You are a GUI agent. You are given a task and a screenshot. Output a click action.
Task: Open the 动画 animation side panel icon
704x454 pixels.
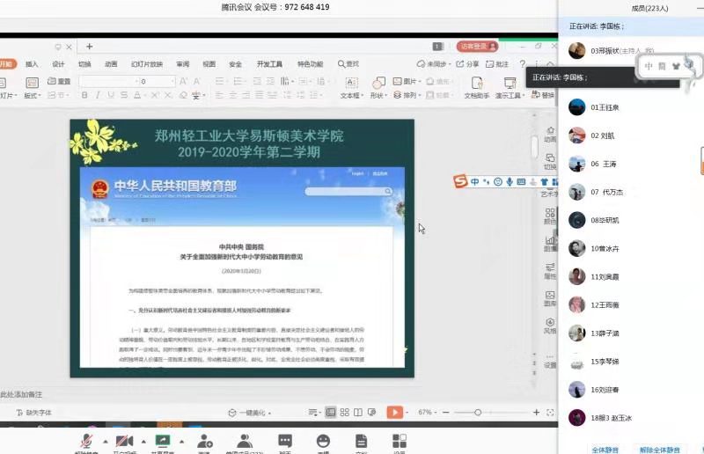(x=550, y=132)
